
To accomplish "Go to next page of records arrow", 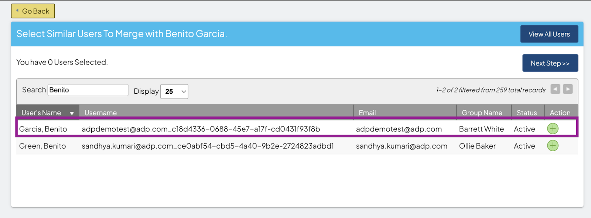I will pyautogui.click(x=568, y=89).
